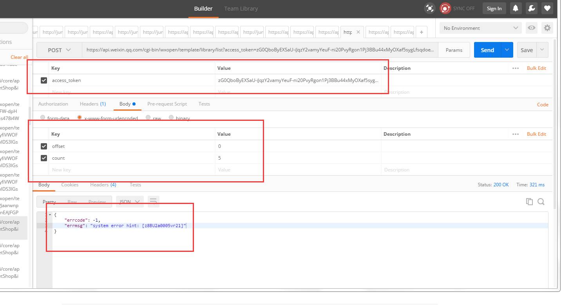Toggle line wrap icon in response
Screen dimensions: 572x306
pyautogui.click(x=153, y=202)
